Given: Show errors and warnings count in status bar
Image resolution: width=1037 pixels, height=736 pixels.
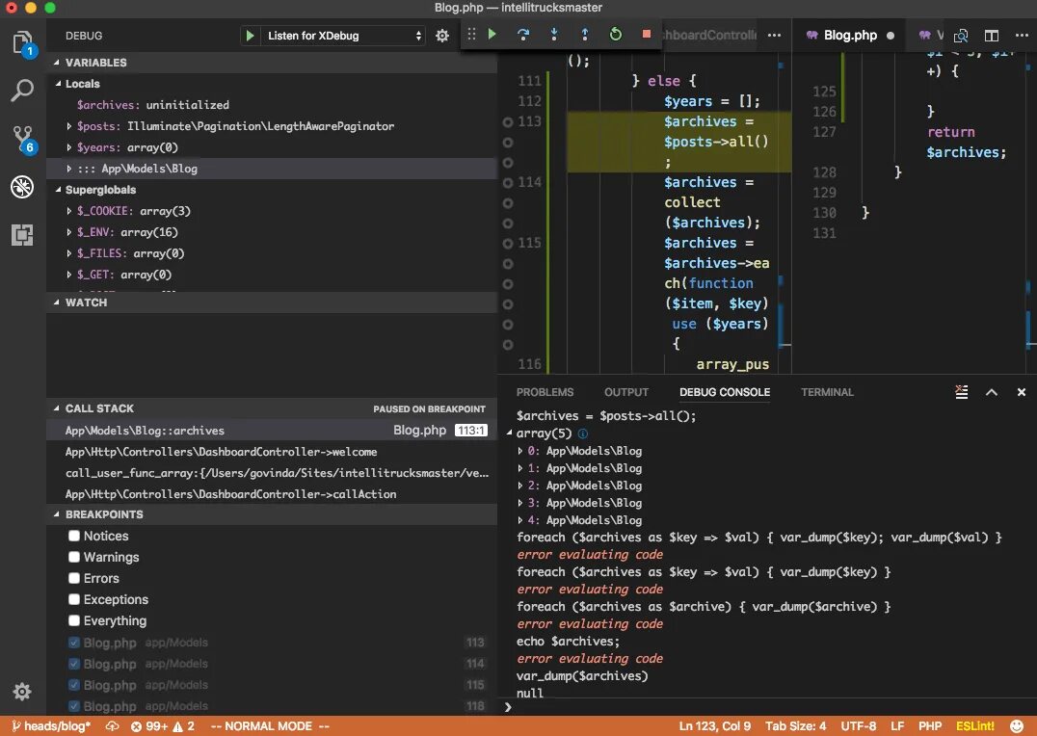Looking at the screenshot, I should [x=163, y=726].
